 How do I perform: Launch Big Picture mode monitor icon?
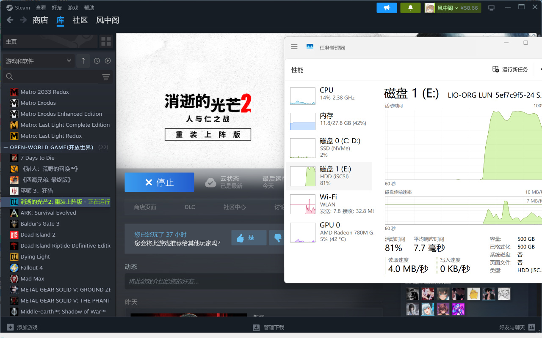pos(491,8)
